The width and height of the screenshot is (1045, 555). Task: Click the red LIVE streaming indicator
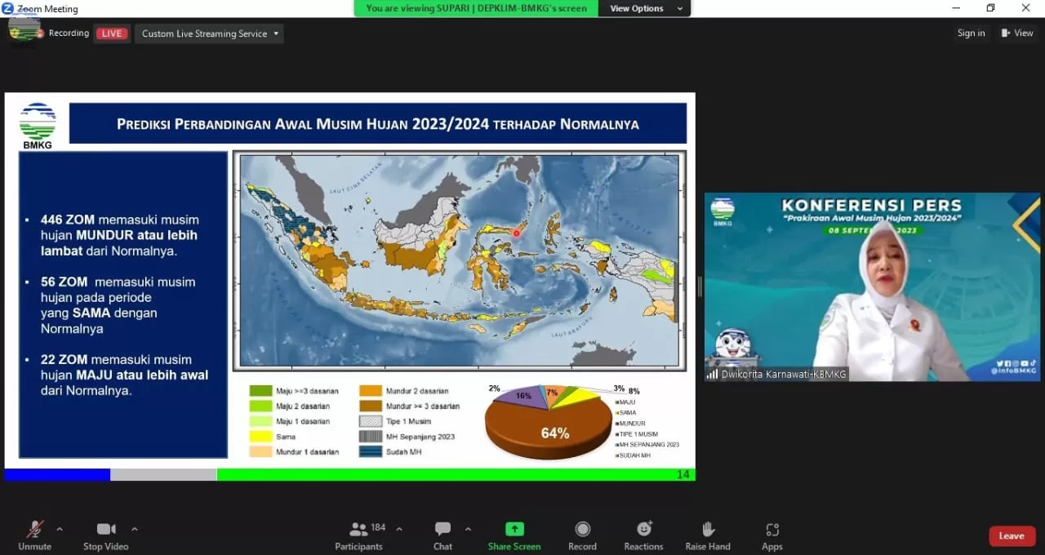[112, 33]
